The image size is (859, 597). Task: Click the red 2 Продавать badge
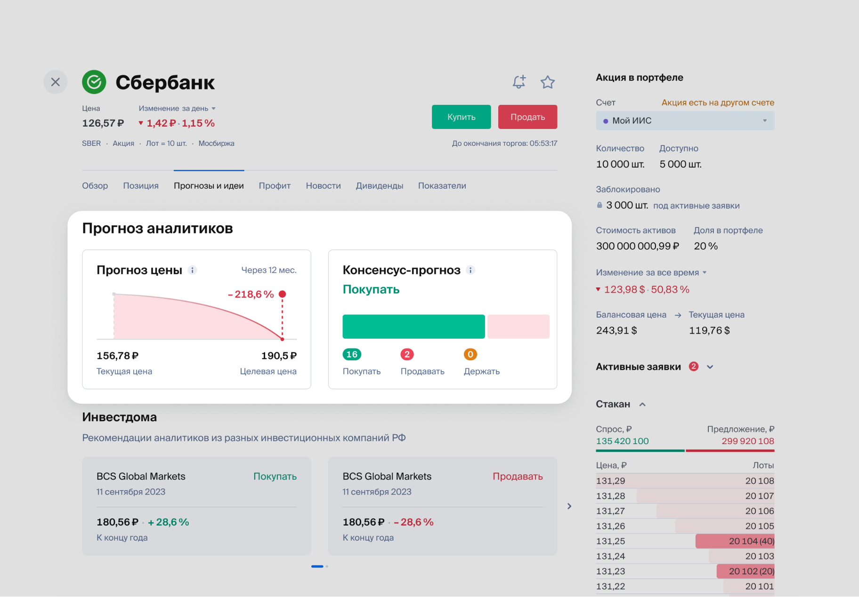pos(407,354)
